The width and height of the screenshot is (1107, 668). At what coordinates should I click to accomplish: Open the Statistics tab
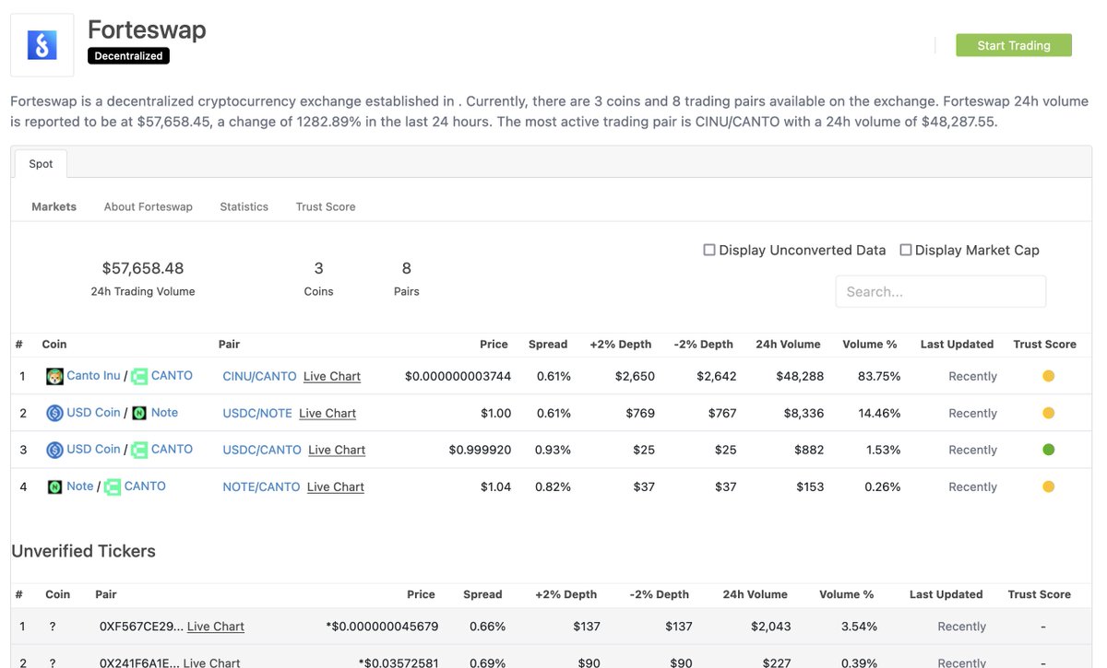(x=244, y=206)
